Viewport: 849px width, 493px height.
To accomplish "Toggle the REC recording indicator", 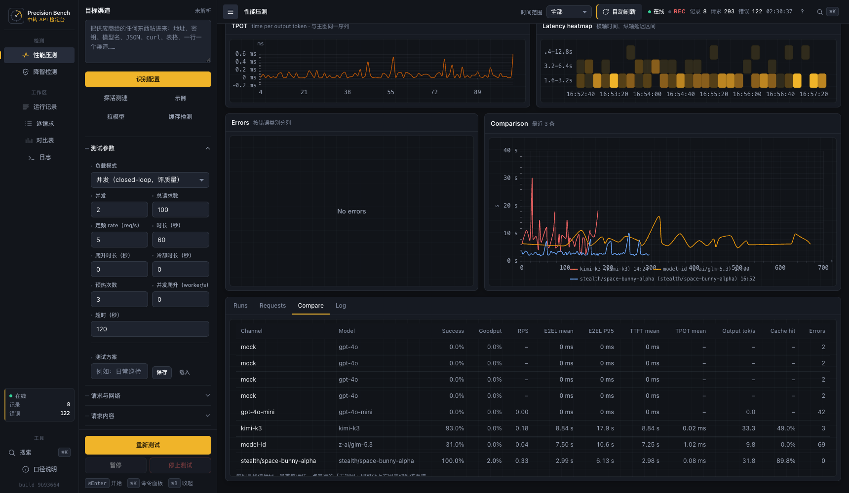I will point(677,11).
